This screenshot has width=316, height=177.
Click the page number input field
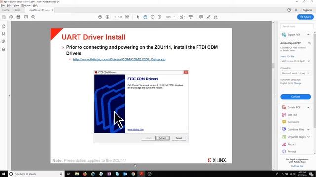pos(115,17)
